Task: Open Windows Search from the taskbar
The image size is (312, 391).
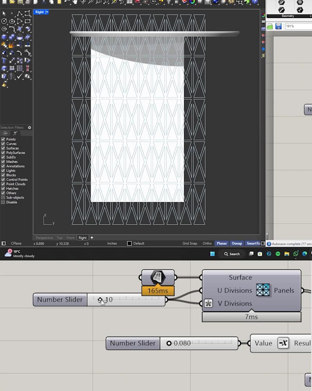Action: click(232, 253)
